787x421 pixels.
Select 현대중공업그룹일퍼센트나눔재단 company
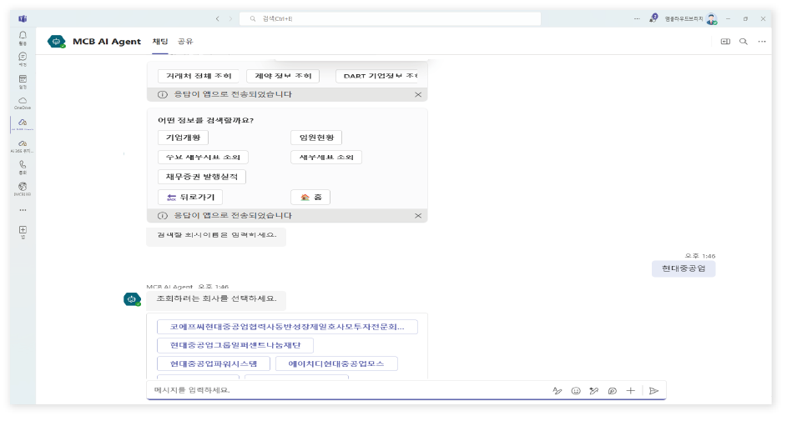tap(235, 345)
